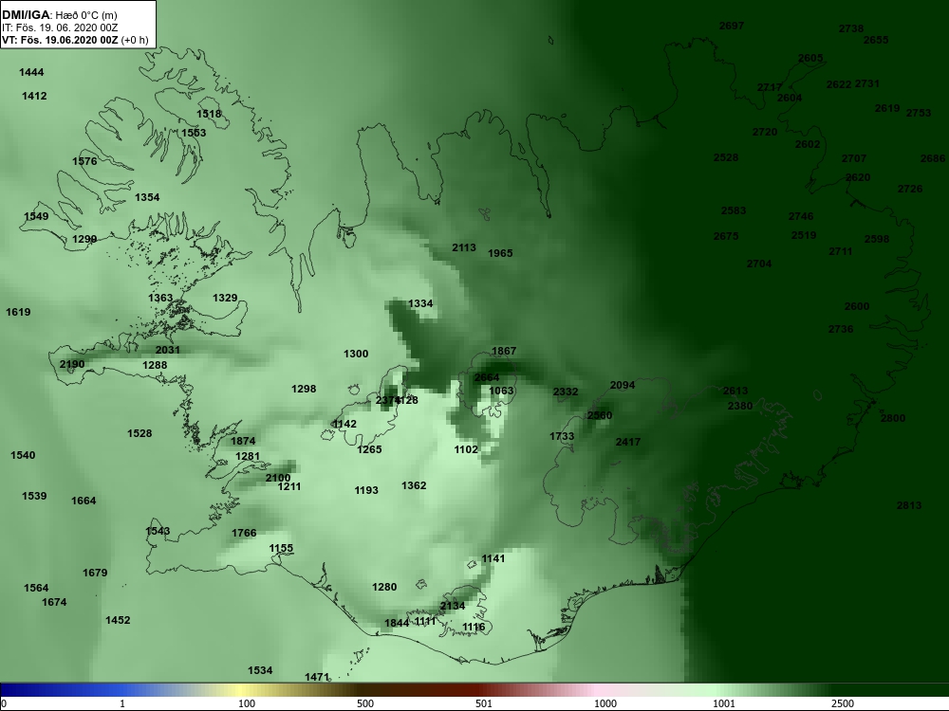
Task: Select the 2613 height label
Action: coord(735,391)
